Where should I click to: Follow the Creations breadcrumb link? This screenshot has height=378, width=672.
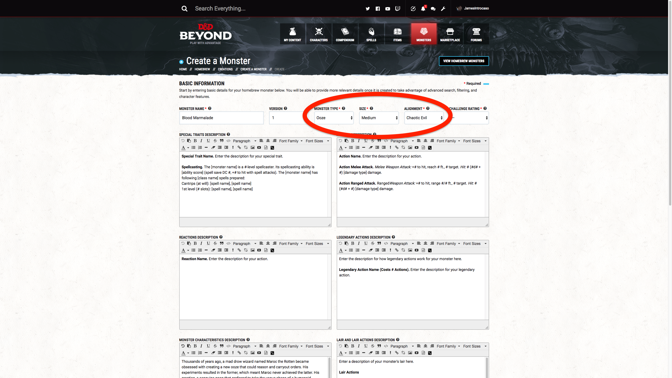point(225,69)
